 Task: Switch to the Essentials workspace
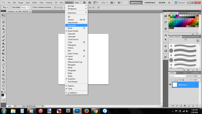150,3
